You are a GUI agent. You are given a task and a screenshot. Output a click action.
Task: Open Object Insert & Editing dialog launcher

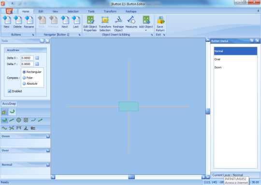point(152,35)
